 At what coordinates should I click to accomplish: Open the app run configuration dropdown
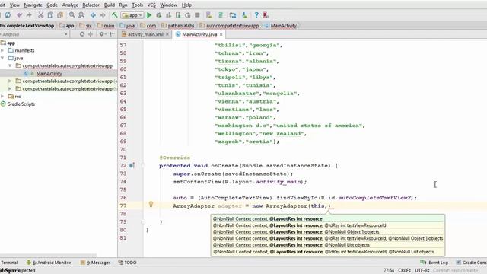tap(132, 15)
